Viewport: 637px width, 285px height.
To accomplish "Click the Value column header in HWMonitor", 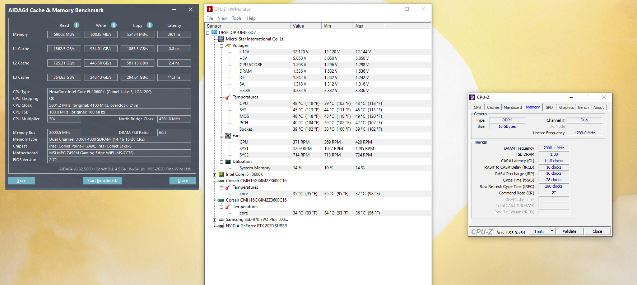I will coord(306,26).
